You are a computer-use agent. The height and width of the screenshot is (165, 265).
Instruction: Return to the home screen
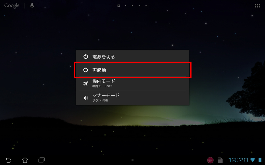click(x=25, y=160)
